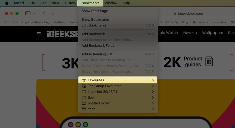Open the Sort bookmarks folder
This screenshot has width=235, height=128.
tap(118, 98)
